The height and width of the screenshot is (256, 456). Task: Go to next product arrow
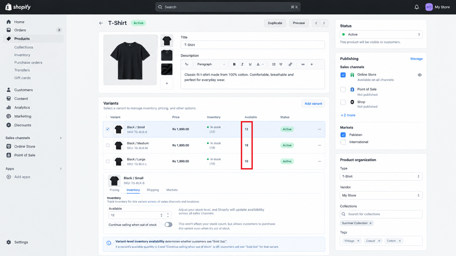click(324, 23)
